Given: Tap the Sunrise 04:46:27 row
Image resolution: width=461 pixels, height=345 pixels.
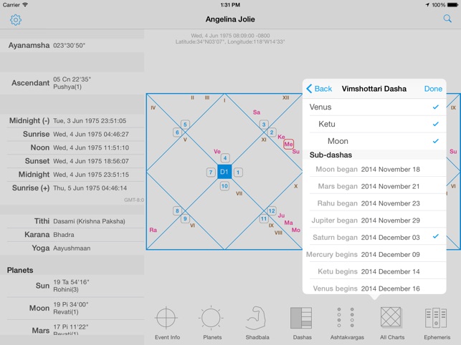Looking at the screenshot, I should (x=72, y=134).
